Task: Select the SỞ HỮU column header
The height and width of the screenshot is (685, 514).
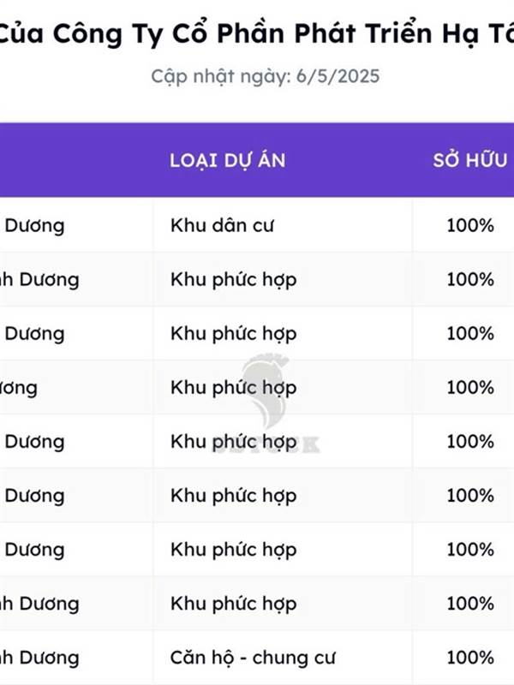Action: tap(470, 161)
